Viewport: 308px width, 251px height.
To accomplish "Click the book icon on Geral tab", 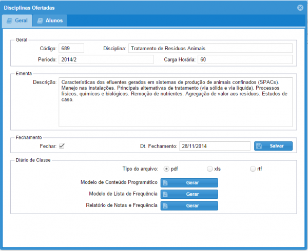I will (x=10, y=21).
